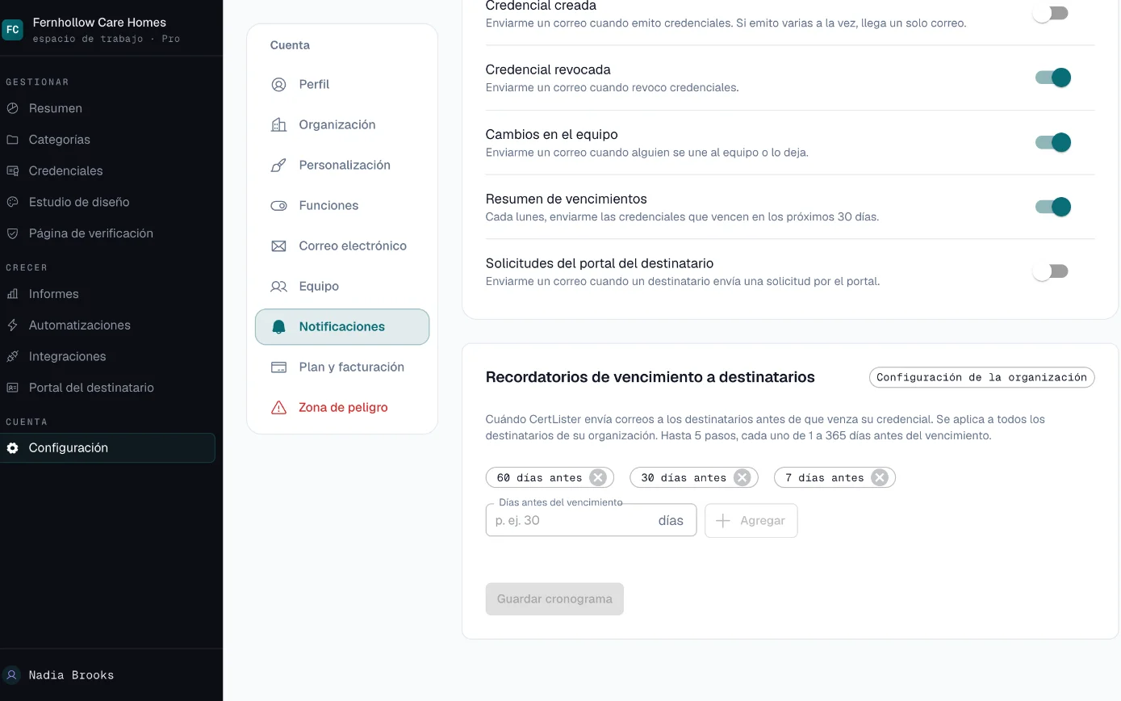The image size is (1121, 701).
Task: Click the Categorías folder icon
Action: point(12,140)
